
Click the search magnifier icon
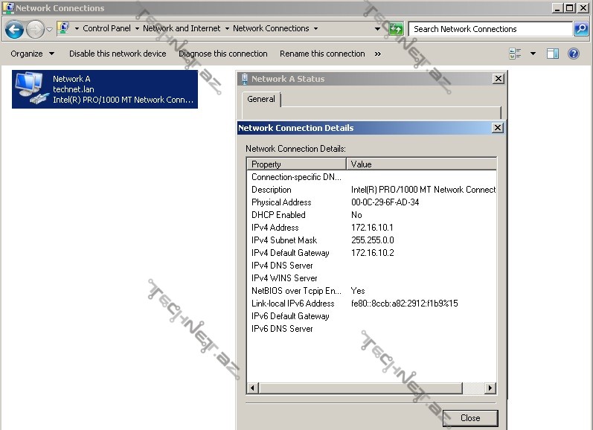(x=581, y=29)
